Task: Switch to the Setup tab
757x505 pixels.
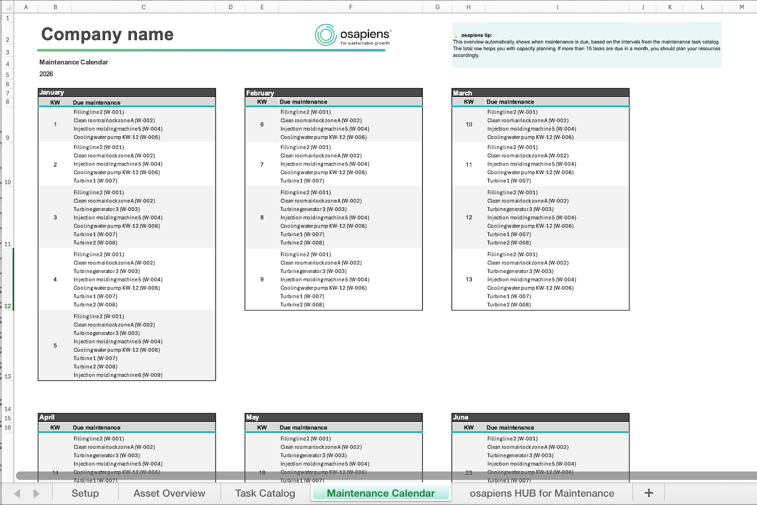Action: 85,493
